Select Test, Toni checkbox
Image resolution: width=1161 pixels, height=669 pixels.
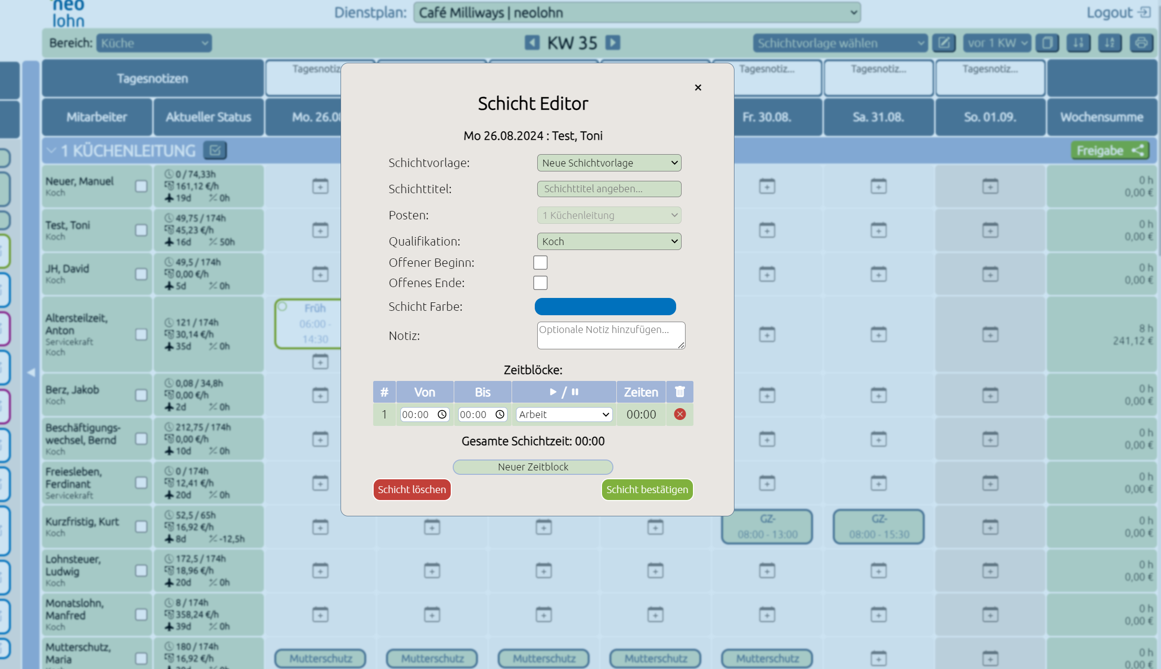tap(141, 230)
